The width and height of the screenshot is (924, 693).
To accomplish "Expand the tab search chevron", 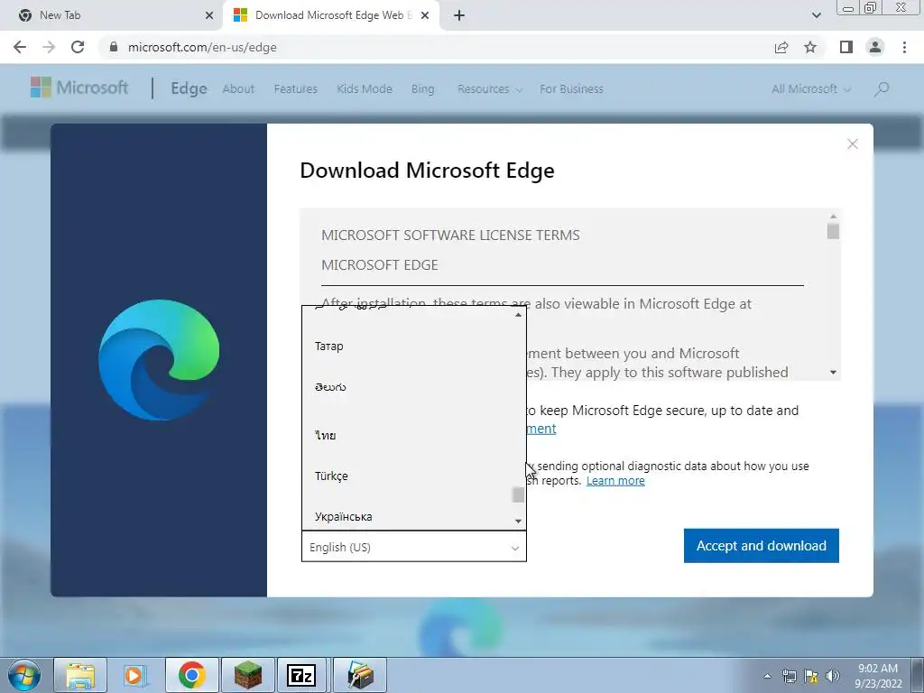I will pos(816,15).
